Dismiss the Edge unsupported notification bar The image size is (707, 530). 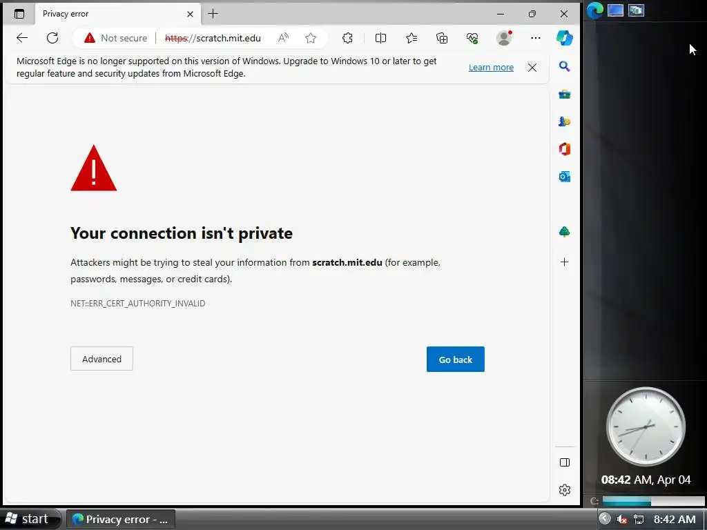click(x=532, y=68)
